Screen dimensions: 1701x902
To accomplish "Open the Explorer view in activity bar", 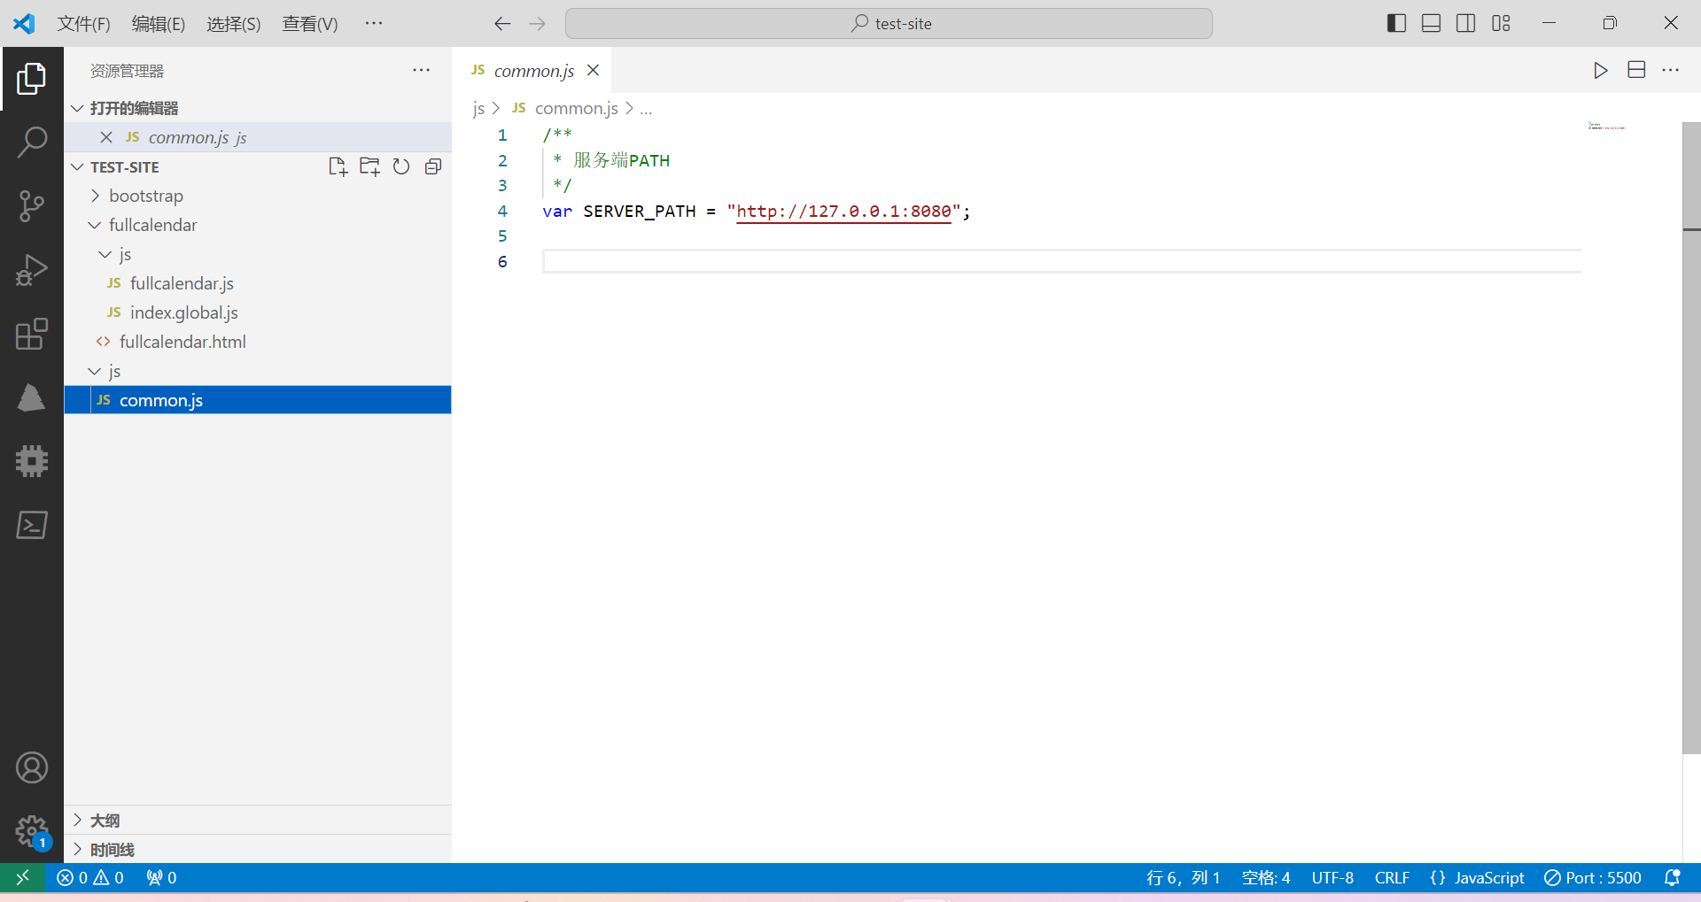I will (32, 79).
